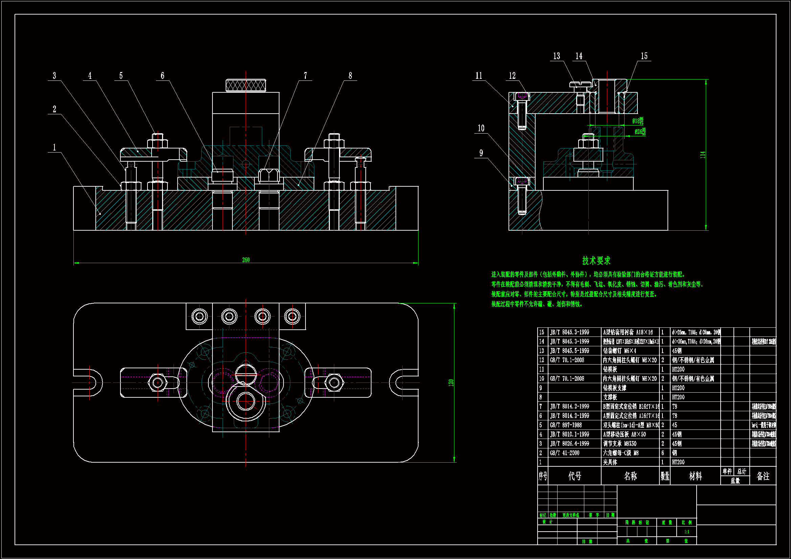Click the 名称 column header
Screen dimensions: 791x559
click(x=630, y=476)
